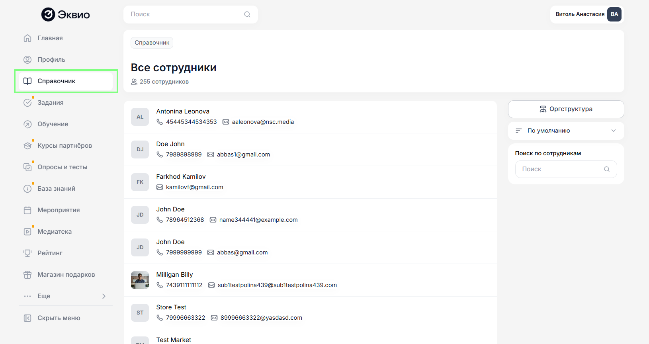Click email 89996663322@yasdasd.com

261,318
